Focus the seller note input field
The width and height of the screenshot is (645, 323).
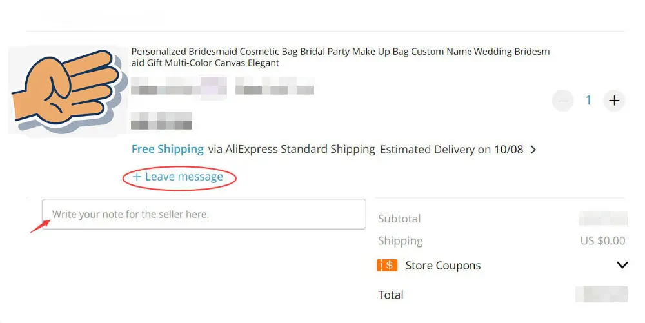[204, 214]
